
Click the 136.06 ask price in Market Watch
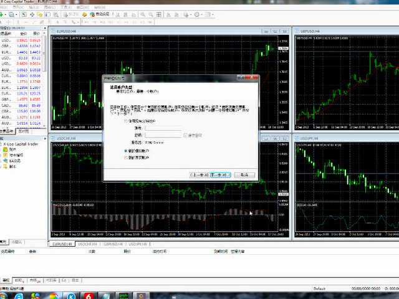(x=35, y=111)
